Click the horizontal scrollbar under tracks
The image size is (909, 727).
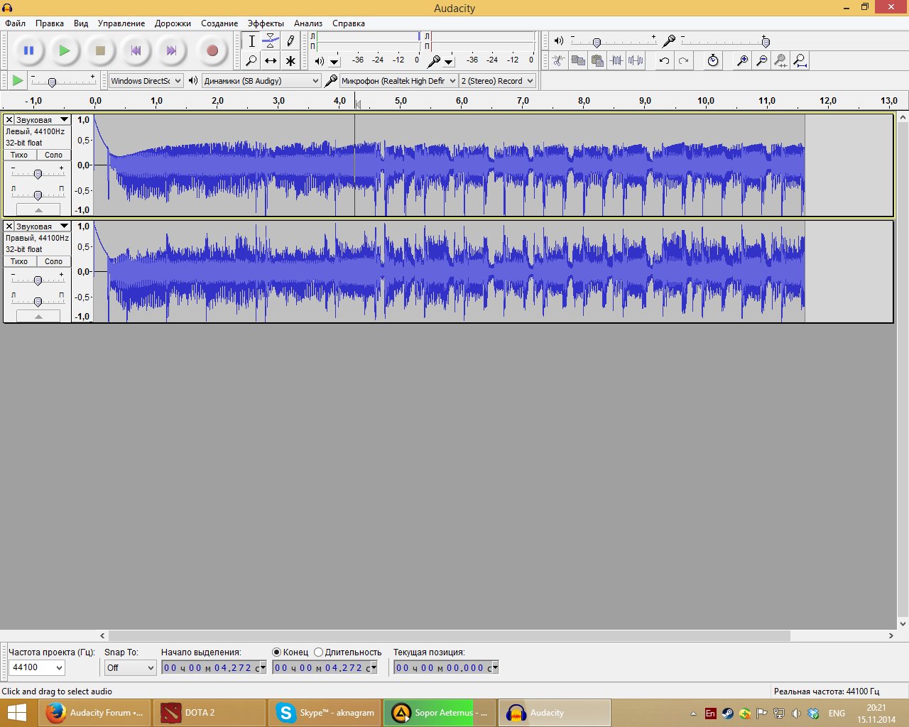[x=449, y=636]
